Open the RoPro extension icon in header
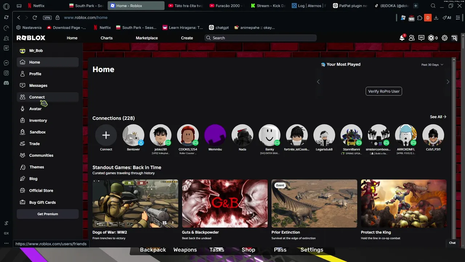 454,38
